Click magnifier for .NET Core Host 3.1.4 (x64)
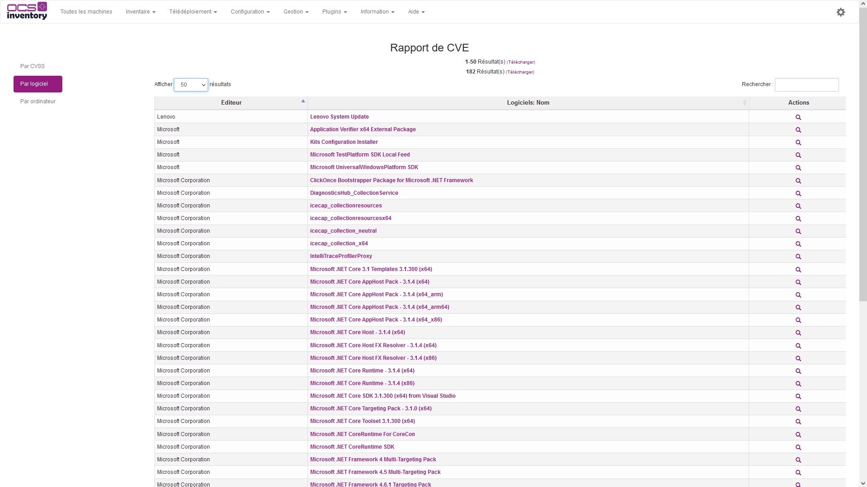 tap(798, 333)
